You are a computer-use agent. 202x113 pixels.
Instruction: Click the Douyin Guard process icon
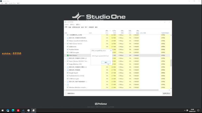coord(68,73)
